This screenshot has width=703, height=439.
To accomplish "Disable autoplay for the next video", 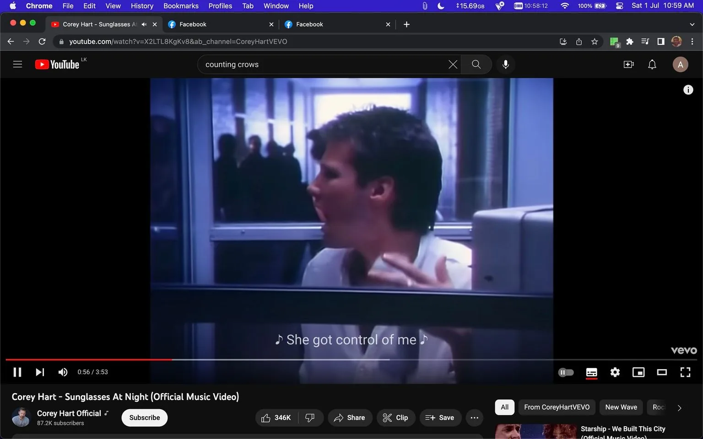I will (x=566, y=372).
